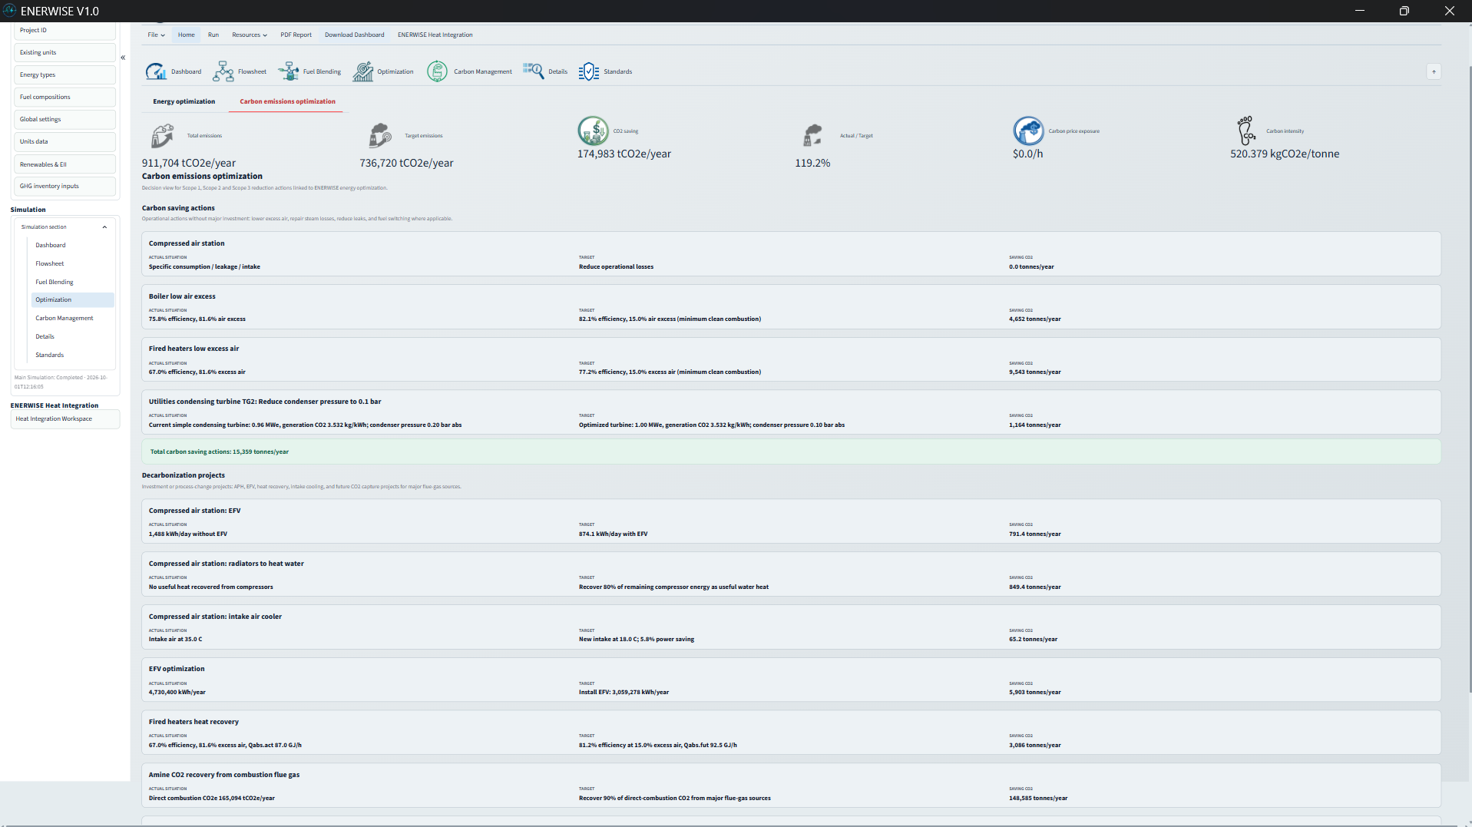The image size is (1472, 827).
Task: Click the Boiler low air excess card
Action: click(791, 307)
